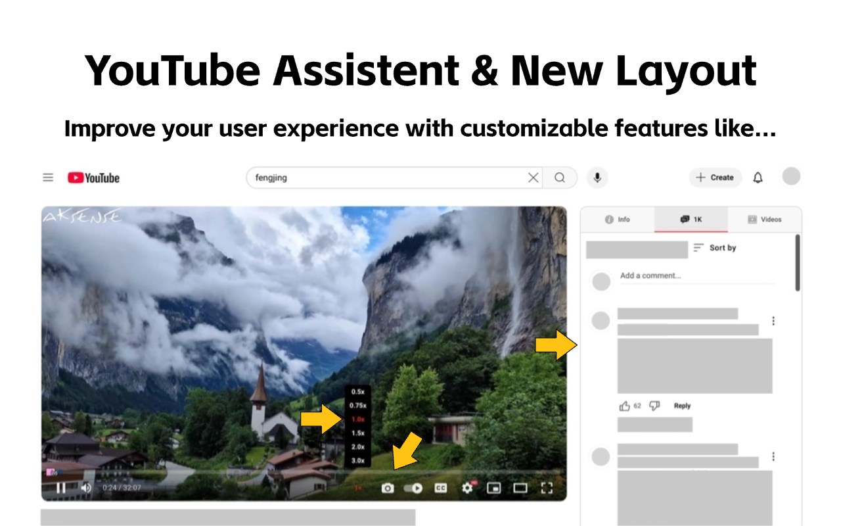Switch to theater mode icon
This screenshot has width=841, height=526.
(x=520, y=488)
